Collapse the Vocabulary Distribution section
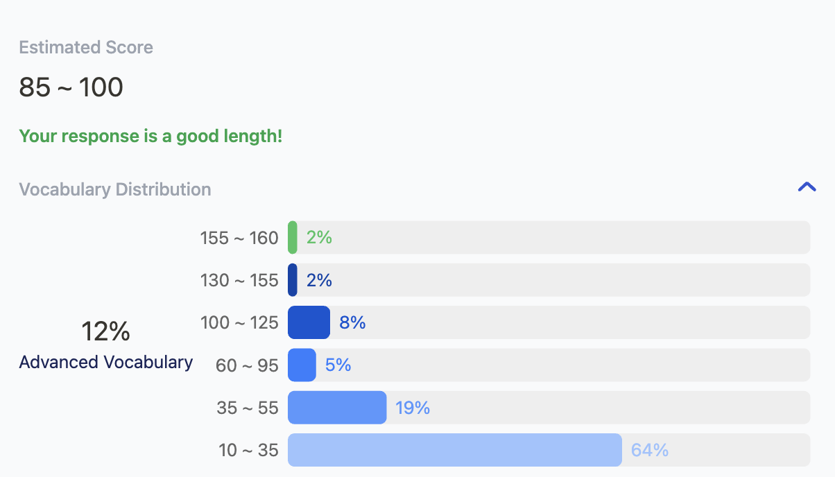Image resolution: width=835 pixels, height=477 pixels. [x=806, y=187]
